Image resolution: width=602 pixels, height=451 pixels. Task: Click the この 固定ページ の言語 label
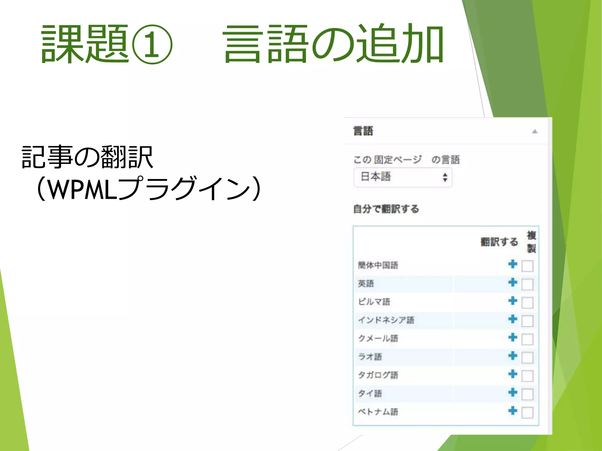(x=407, y=160)
